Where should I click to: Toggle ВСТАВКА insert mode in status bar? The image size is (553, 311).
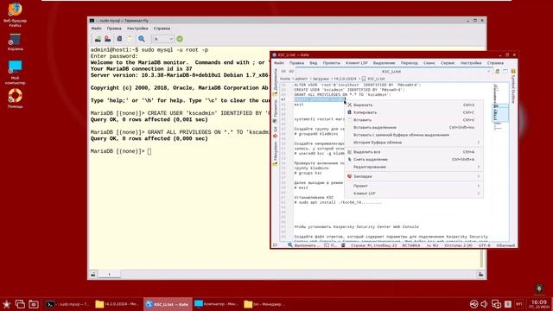pos(411,245)
